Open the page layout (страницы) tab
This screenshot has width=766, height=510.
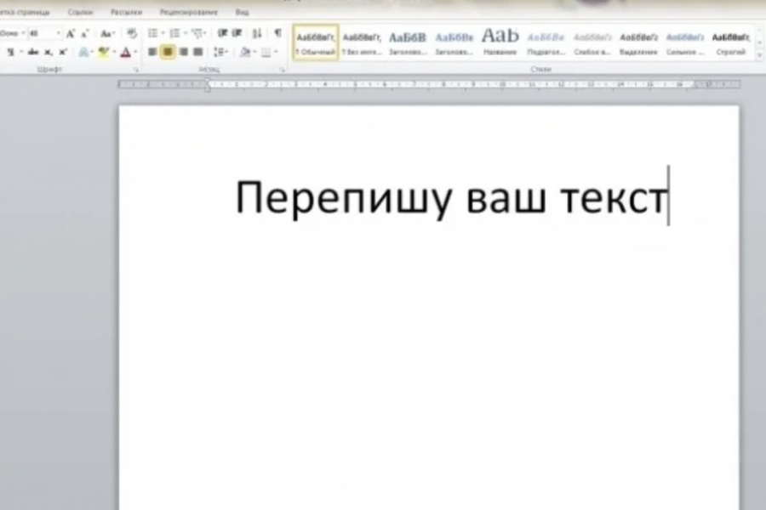coord(26,12)
